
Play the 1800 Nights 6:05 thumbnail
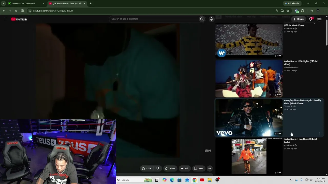pos(249,78)
